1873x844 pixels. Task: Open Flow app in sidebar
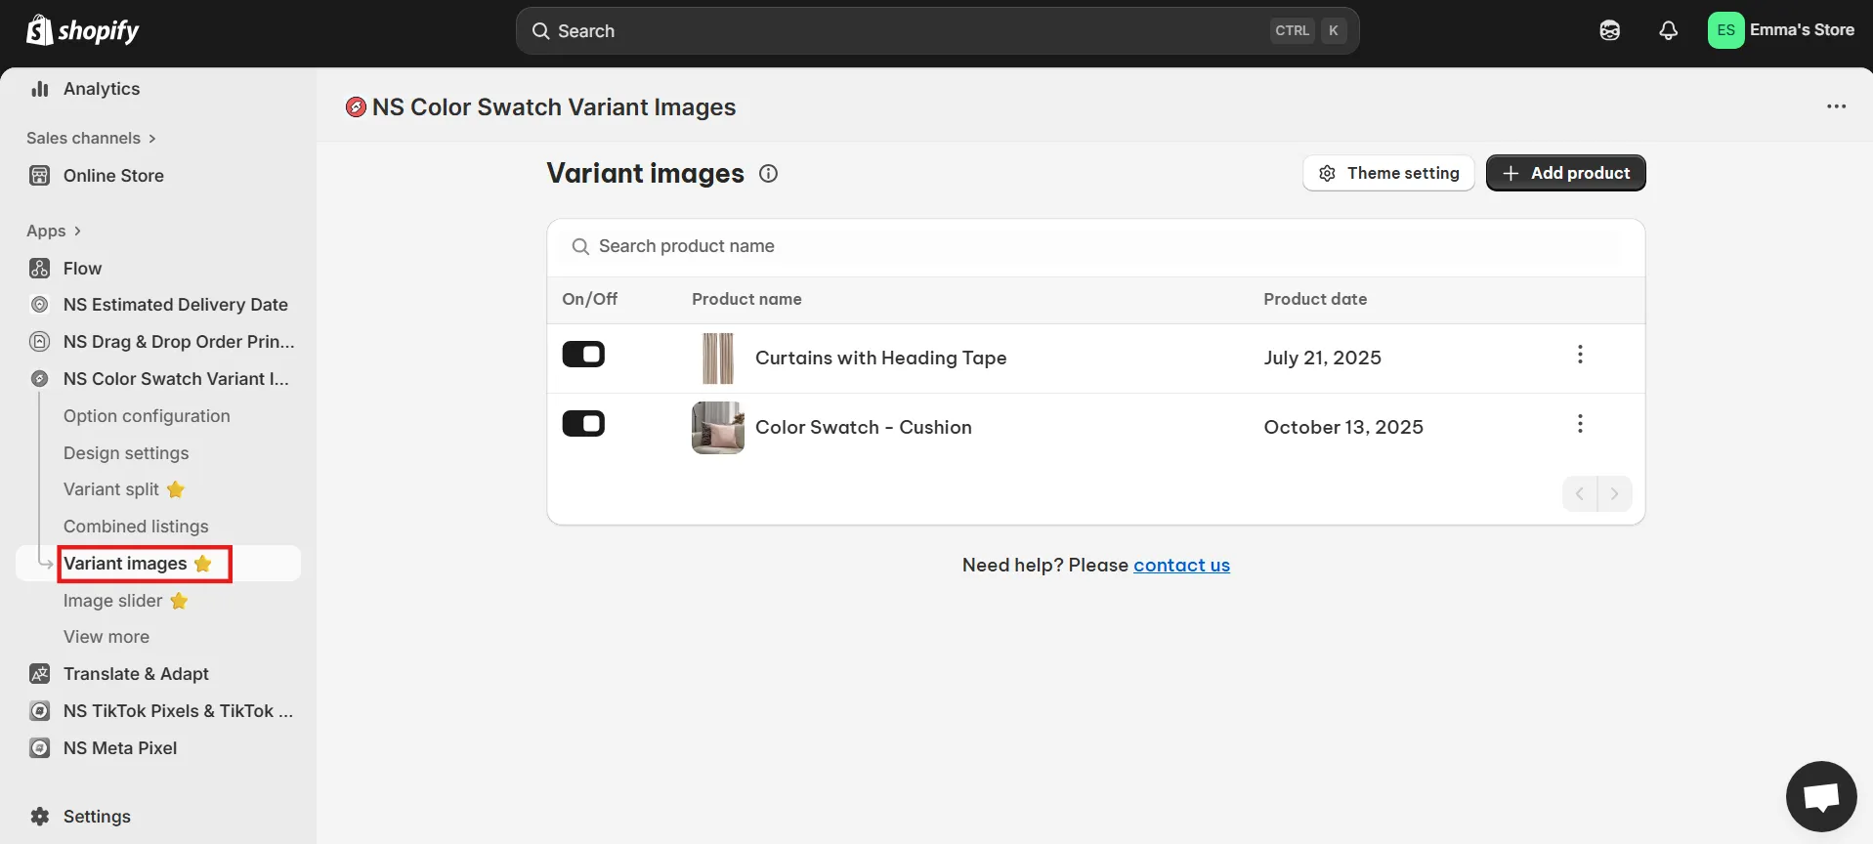(82, 269)
